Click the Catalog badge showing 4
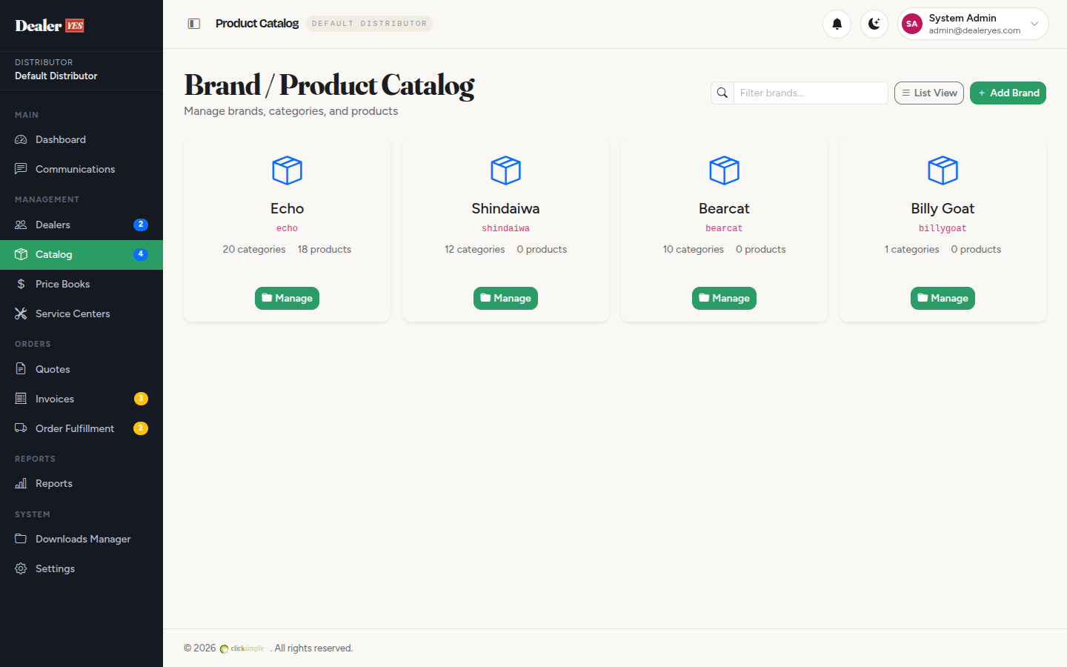Screen dimensions: 1067x667 [x=141, y=254]
